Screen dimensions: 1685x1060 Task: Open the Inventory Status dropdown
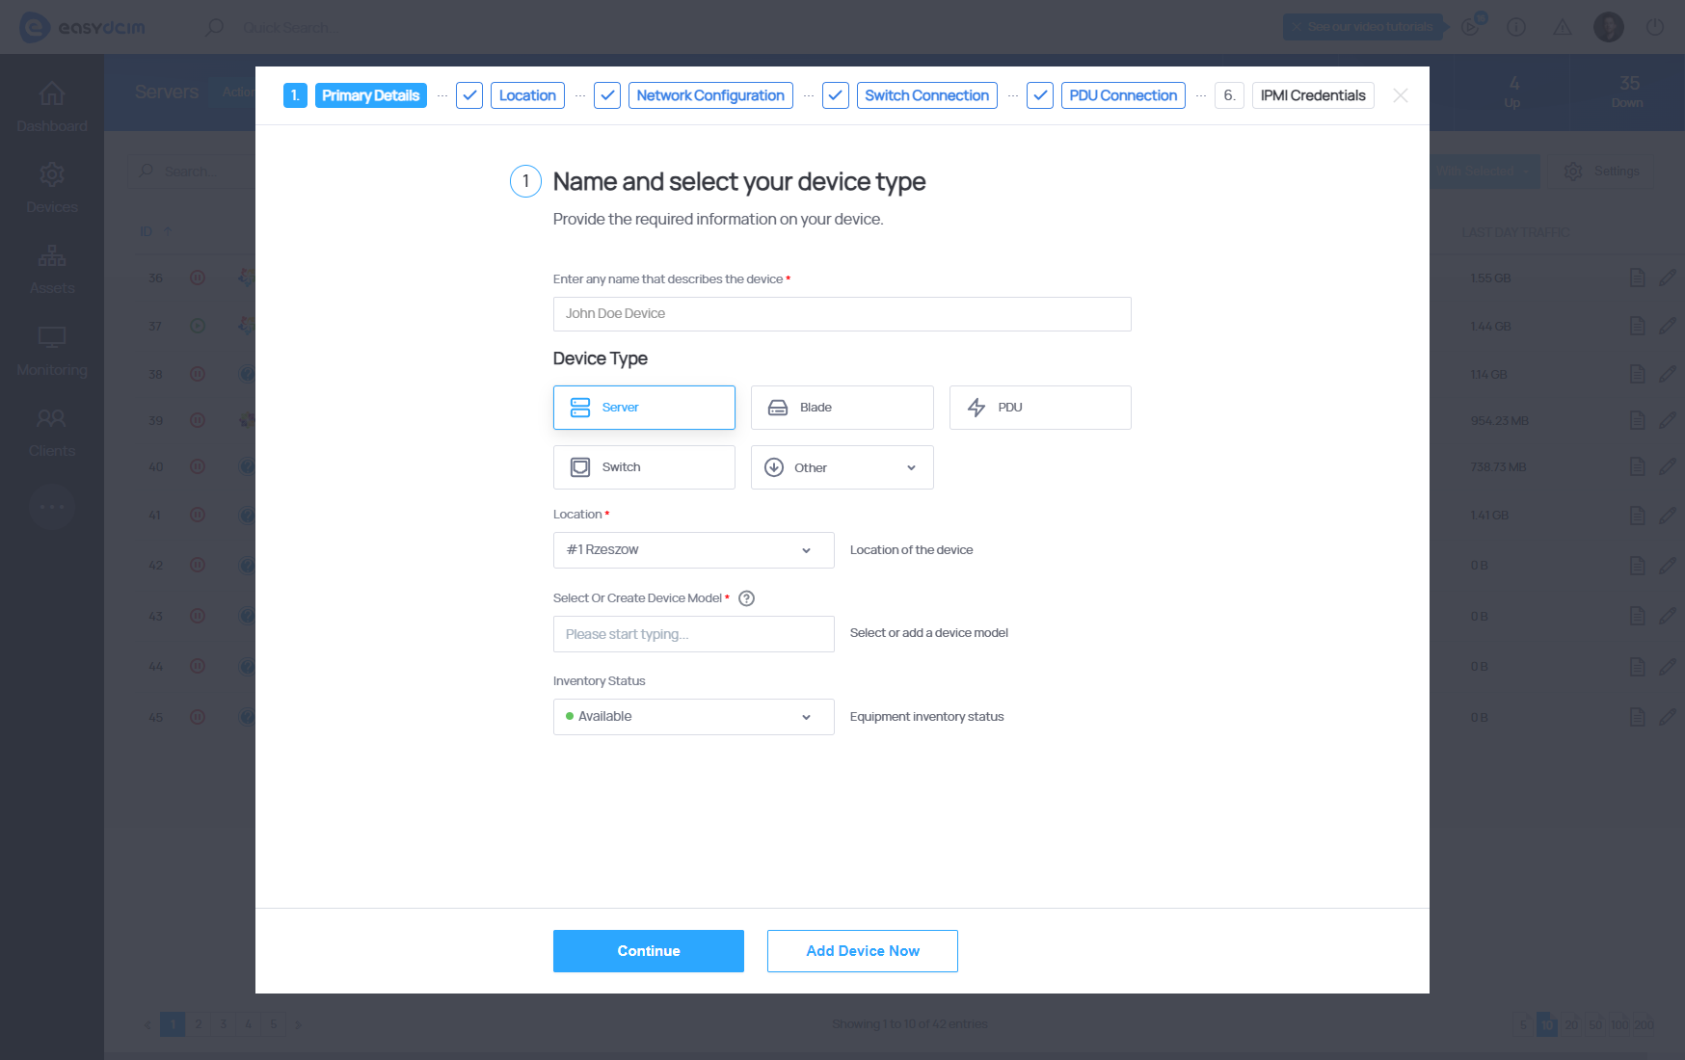click(x=693, y=716)
